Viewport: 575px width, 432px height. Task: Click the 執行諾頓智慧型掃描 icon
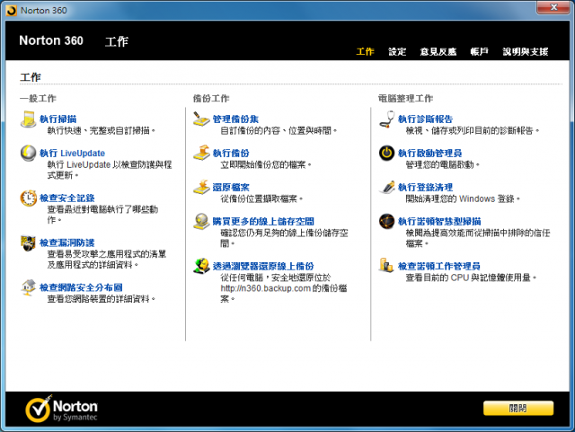click(x=387, y=222)
